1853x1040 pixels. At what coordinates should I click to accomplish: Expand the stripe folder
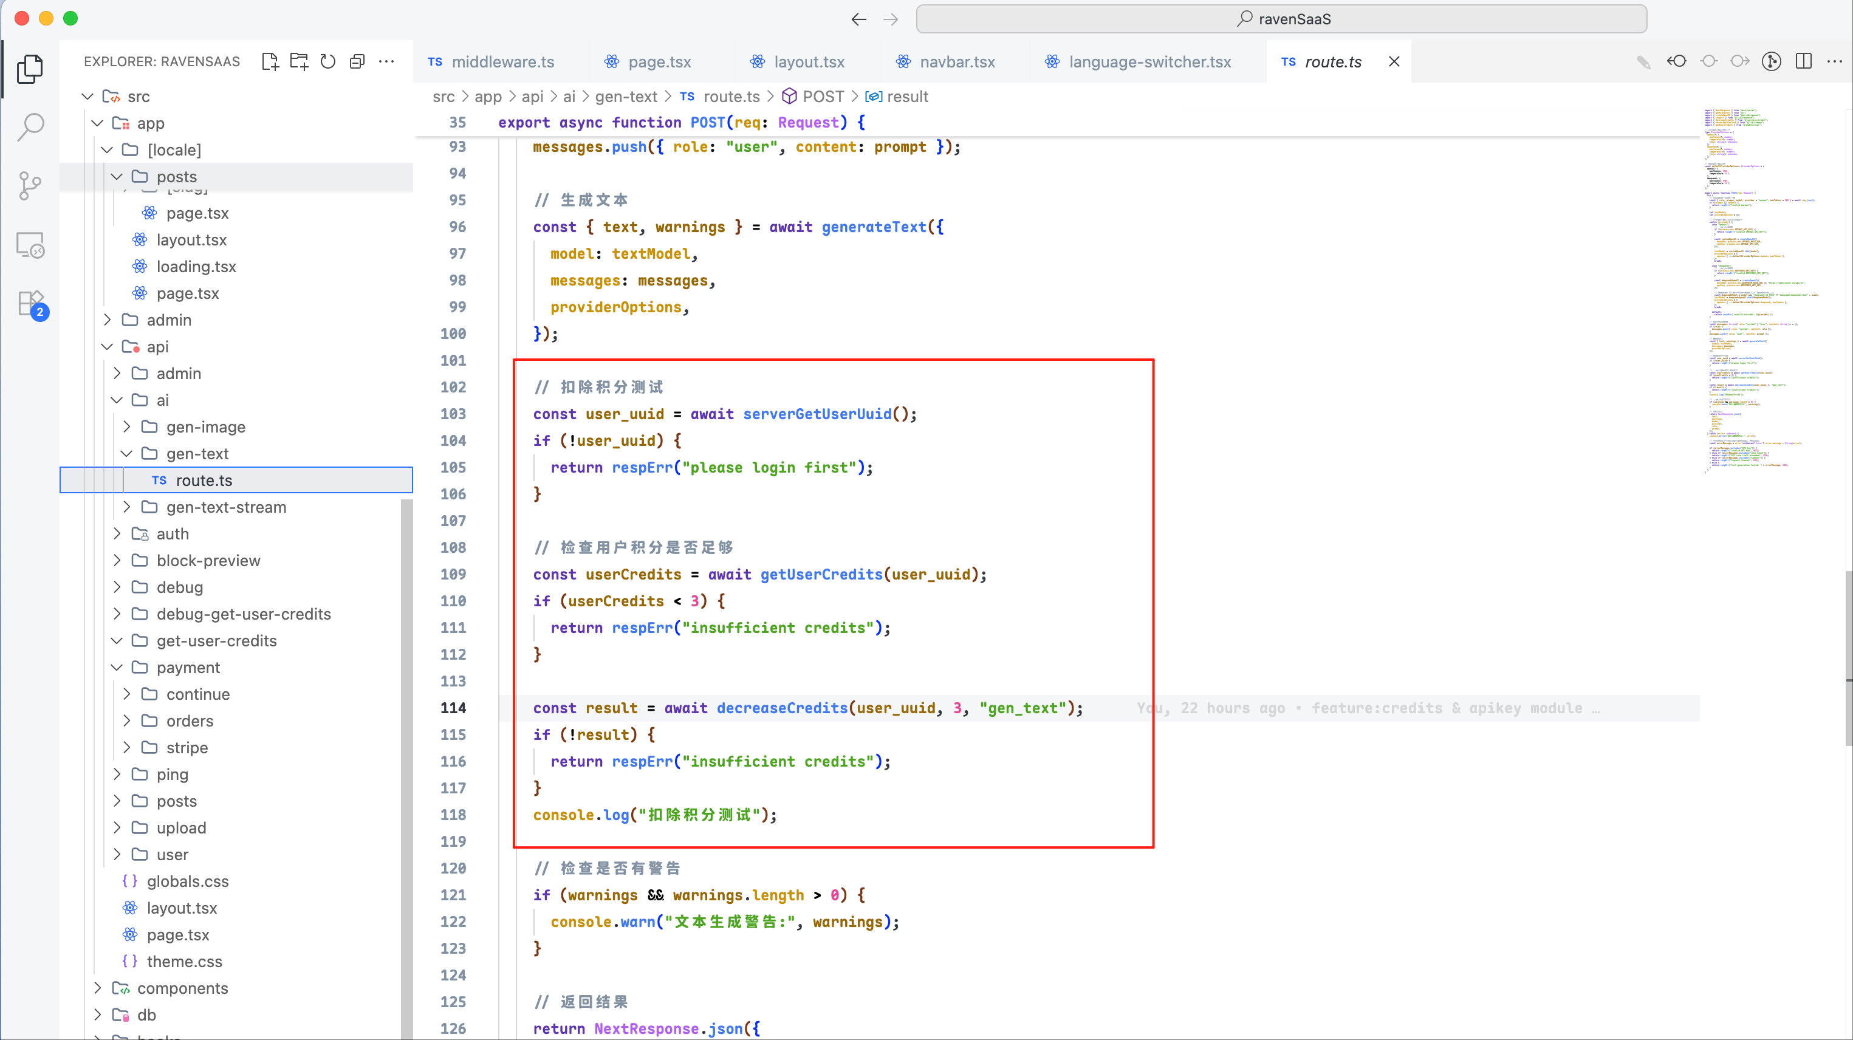(126, 747)
